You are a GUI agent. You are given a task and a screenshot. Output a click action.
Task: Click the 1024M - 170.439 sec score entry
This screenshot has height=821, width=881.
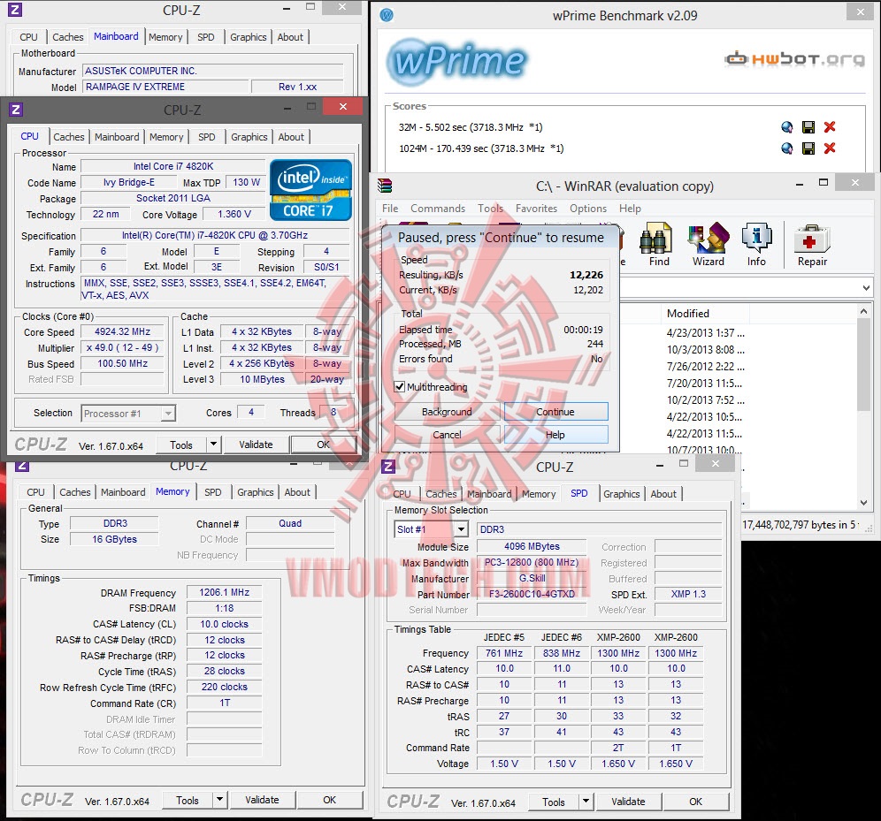click(481, 148)
